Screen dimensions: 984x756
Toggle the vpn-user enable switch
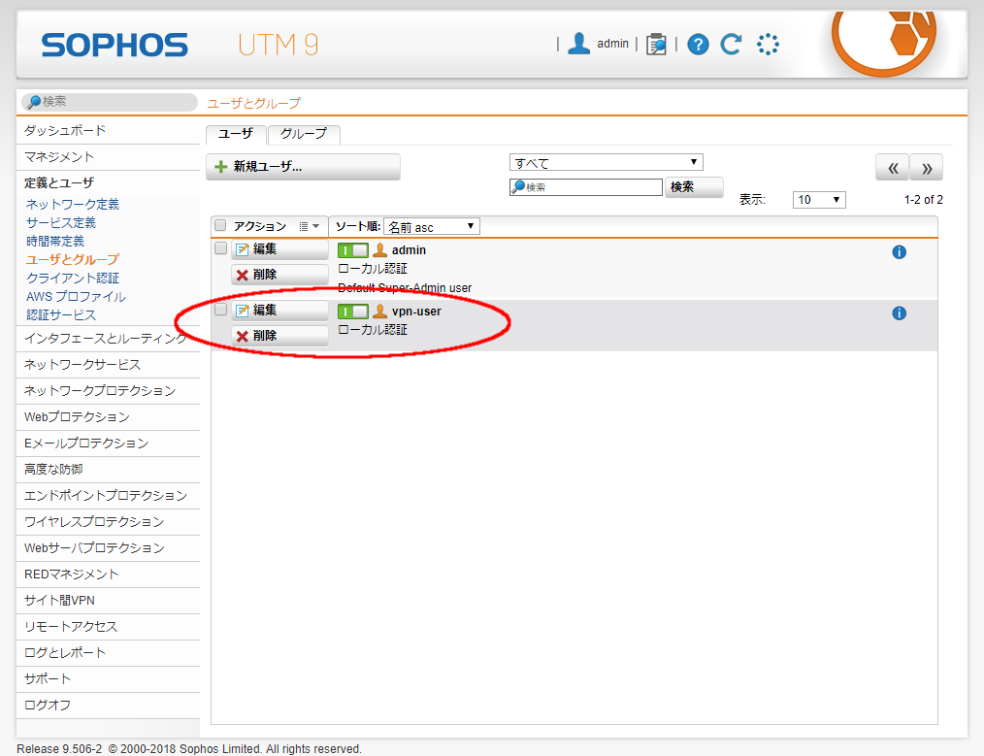pos(352,312)
